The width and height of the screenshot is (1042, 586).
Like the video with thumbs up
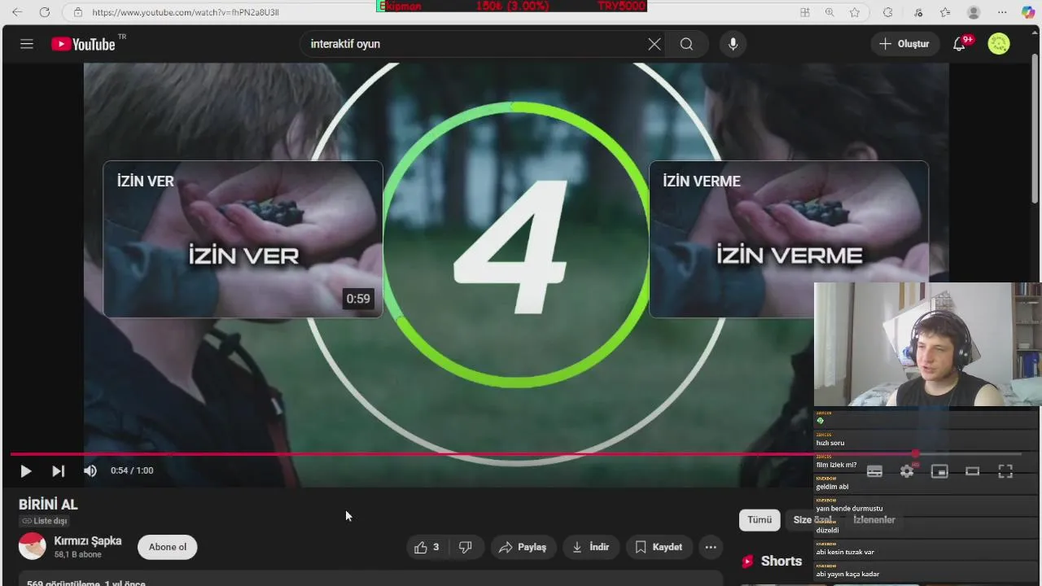(427, 547)
